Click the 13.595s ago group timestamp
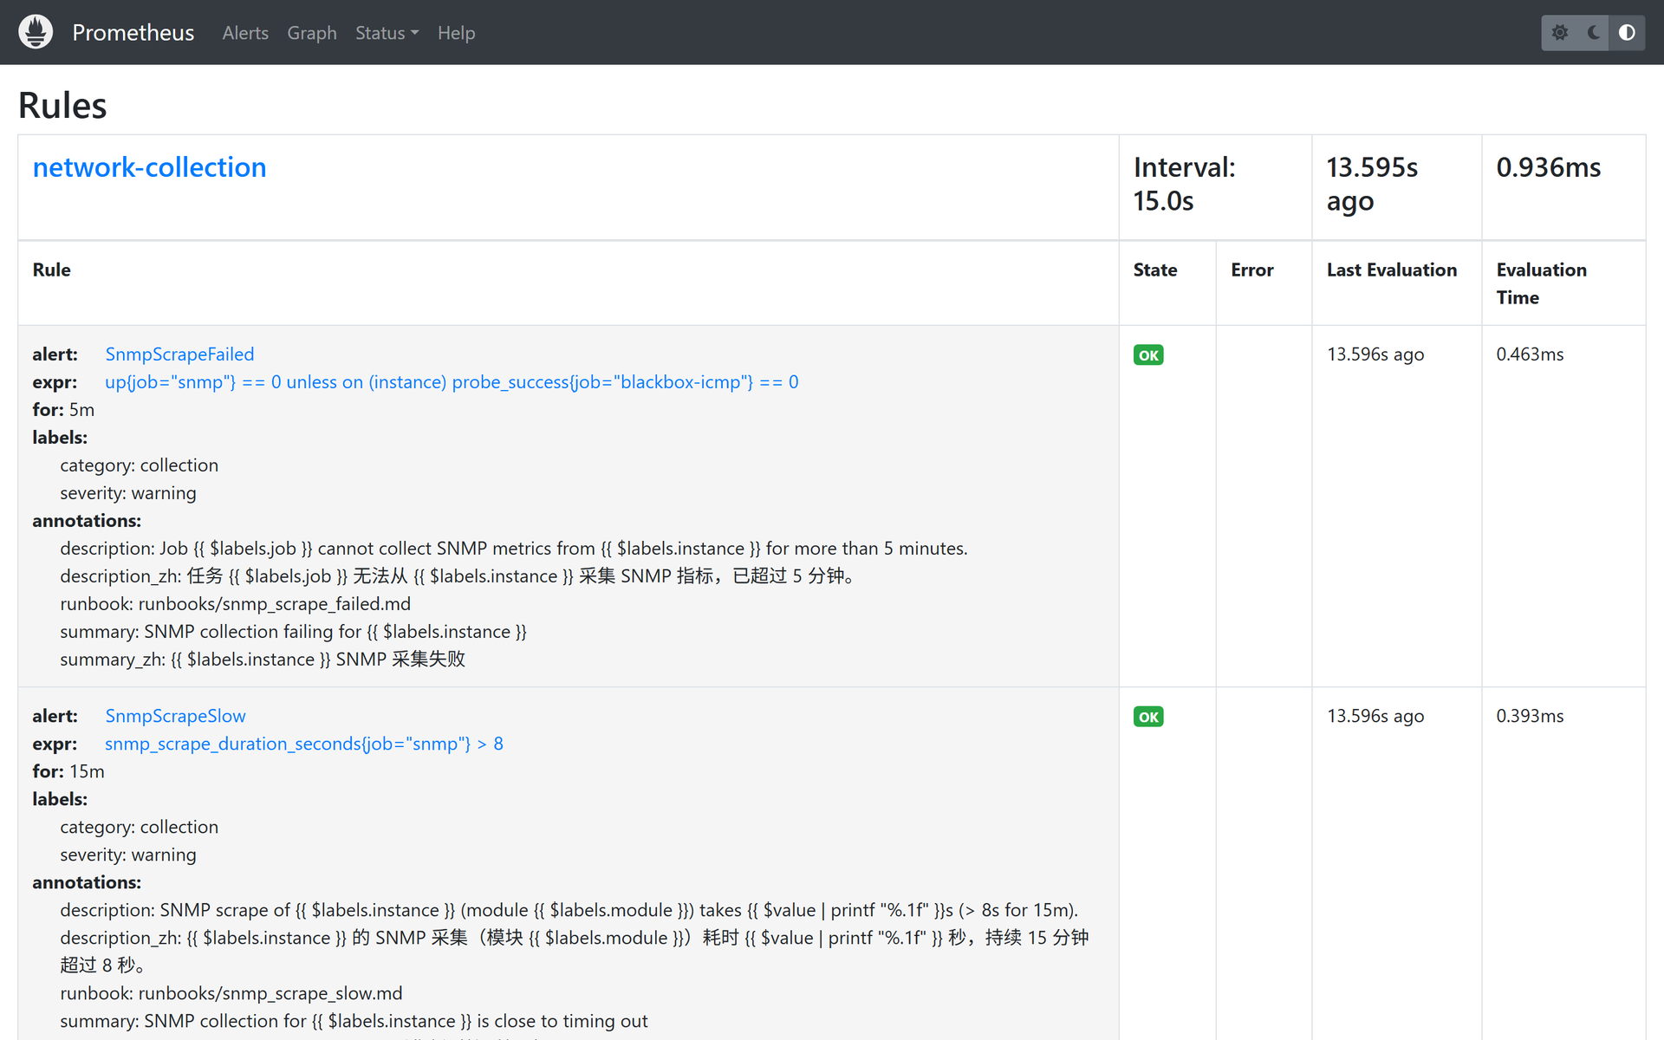Screen dimensions: 1664x1040 point(1372,184)
